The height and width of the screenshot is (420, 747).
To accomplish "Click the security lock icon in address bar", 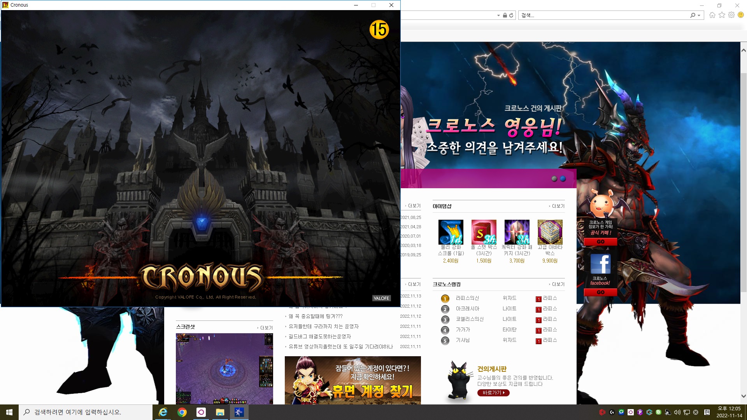I will 505,16.
